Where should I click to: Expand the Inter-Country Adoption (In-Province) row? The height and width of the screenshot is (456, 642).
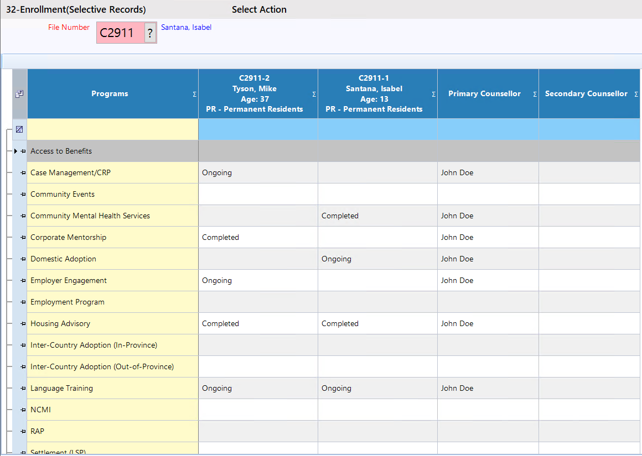[23, 345]
